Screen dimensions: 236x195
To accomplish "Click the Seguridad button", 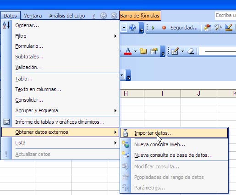I will coord(184,28).
